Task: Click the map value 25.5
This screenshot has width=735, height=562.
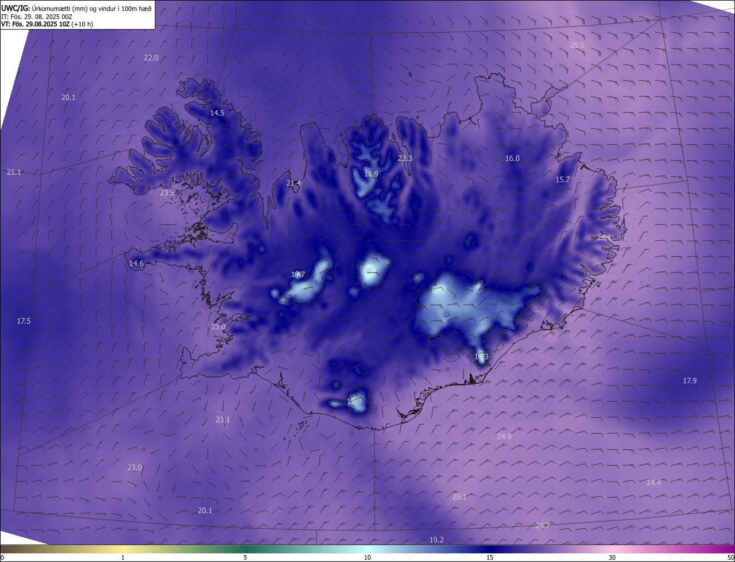Action: tap(577, 45)
